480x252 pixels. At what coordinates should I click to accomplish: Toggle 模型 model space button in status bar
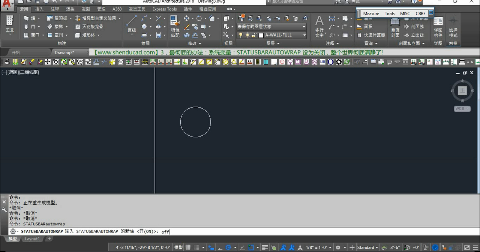pos(178,247)
